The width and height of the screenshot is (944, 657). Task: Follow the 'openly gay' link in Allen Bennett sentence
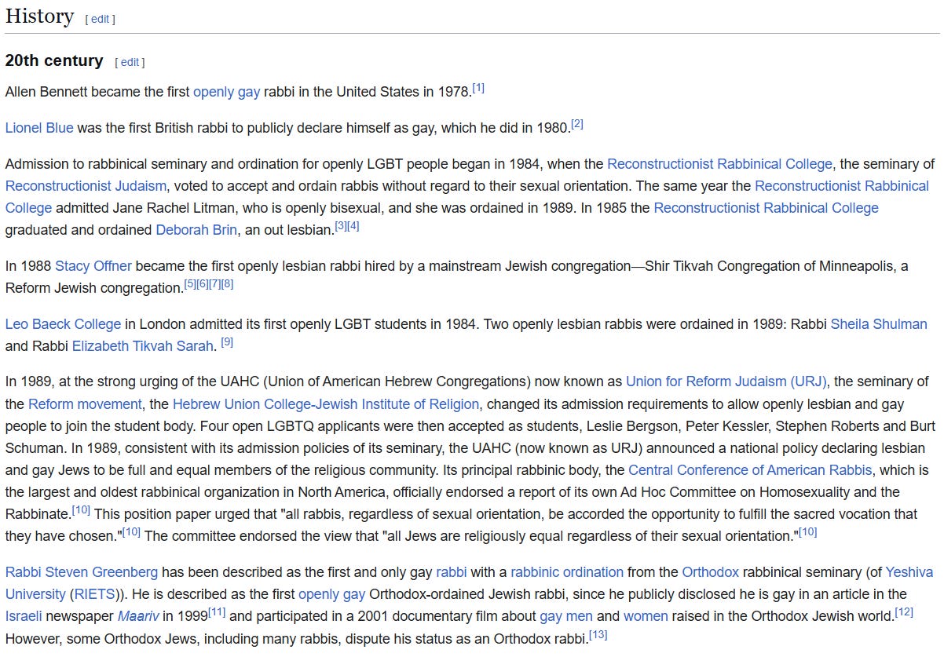[226, 92]
